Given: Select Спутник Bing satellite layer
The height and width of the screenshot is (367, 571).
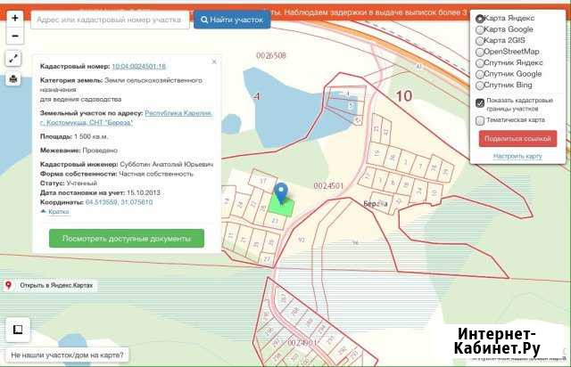Looking at the screenshot, I should coord(480,86).
